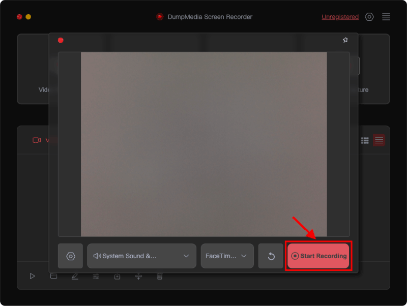
Task: Open main window settings hexagon icon
Action: pos(369,17)
